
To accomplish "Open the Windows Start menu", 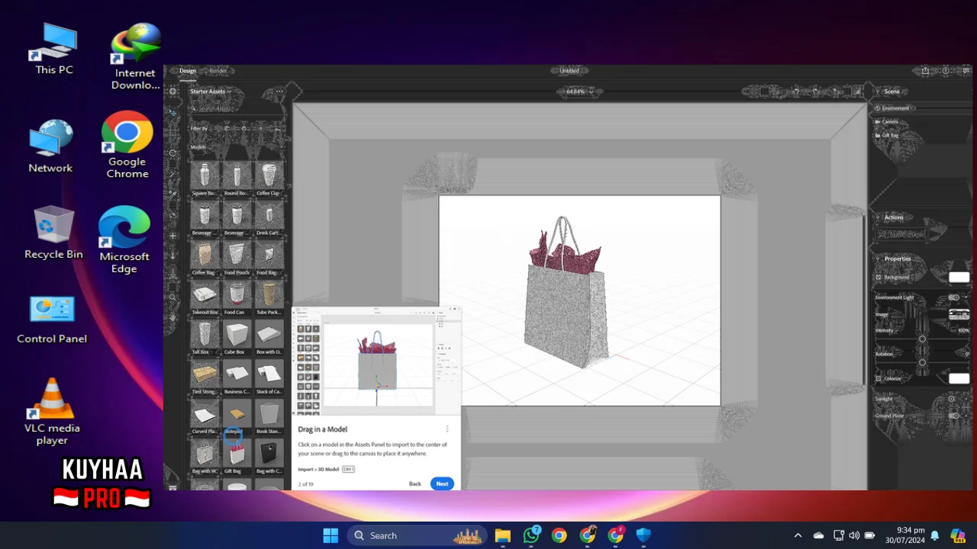I will point(331,535).
